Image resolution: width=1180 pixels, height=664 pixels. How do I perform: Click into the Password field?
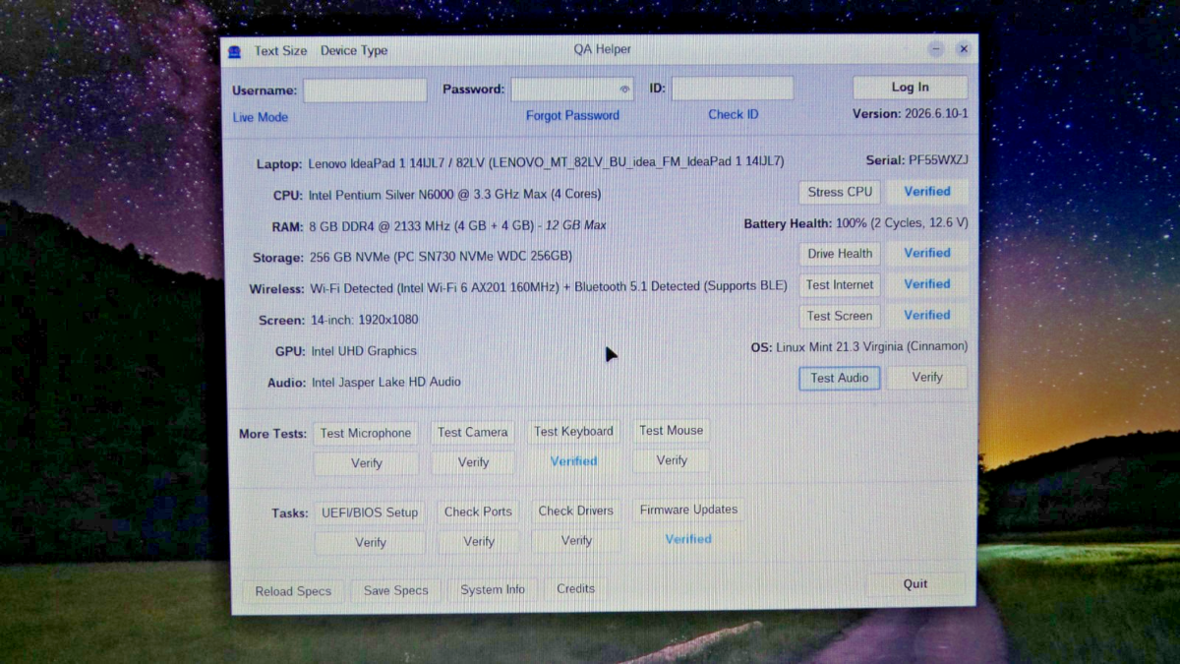(572, 90)
